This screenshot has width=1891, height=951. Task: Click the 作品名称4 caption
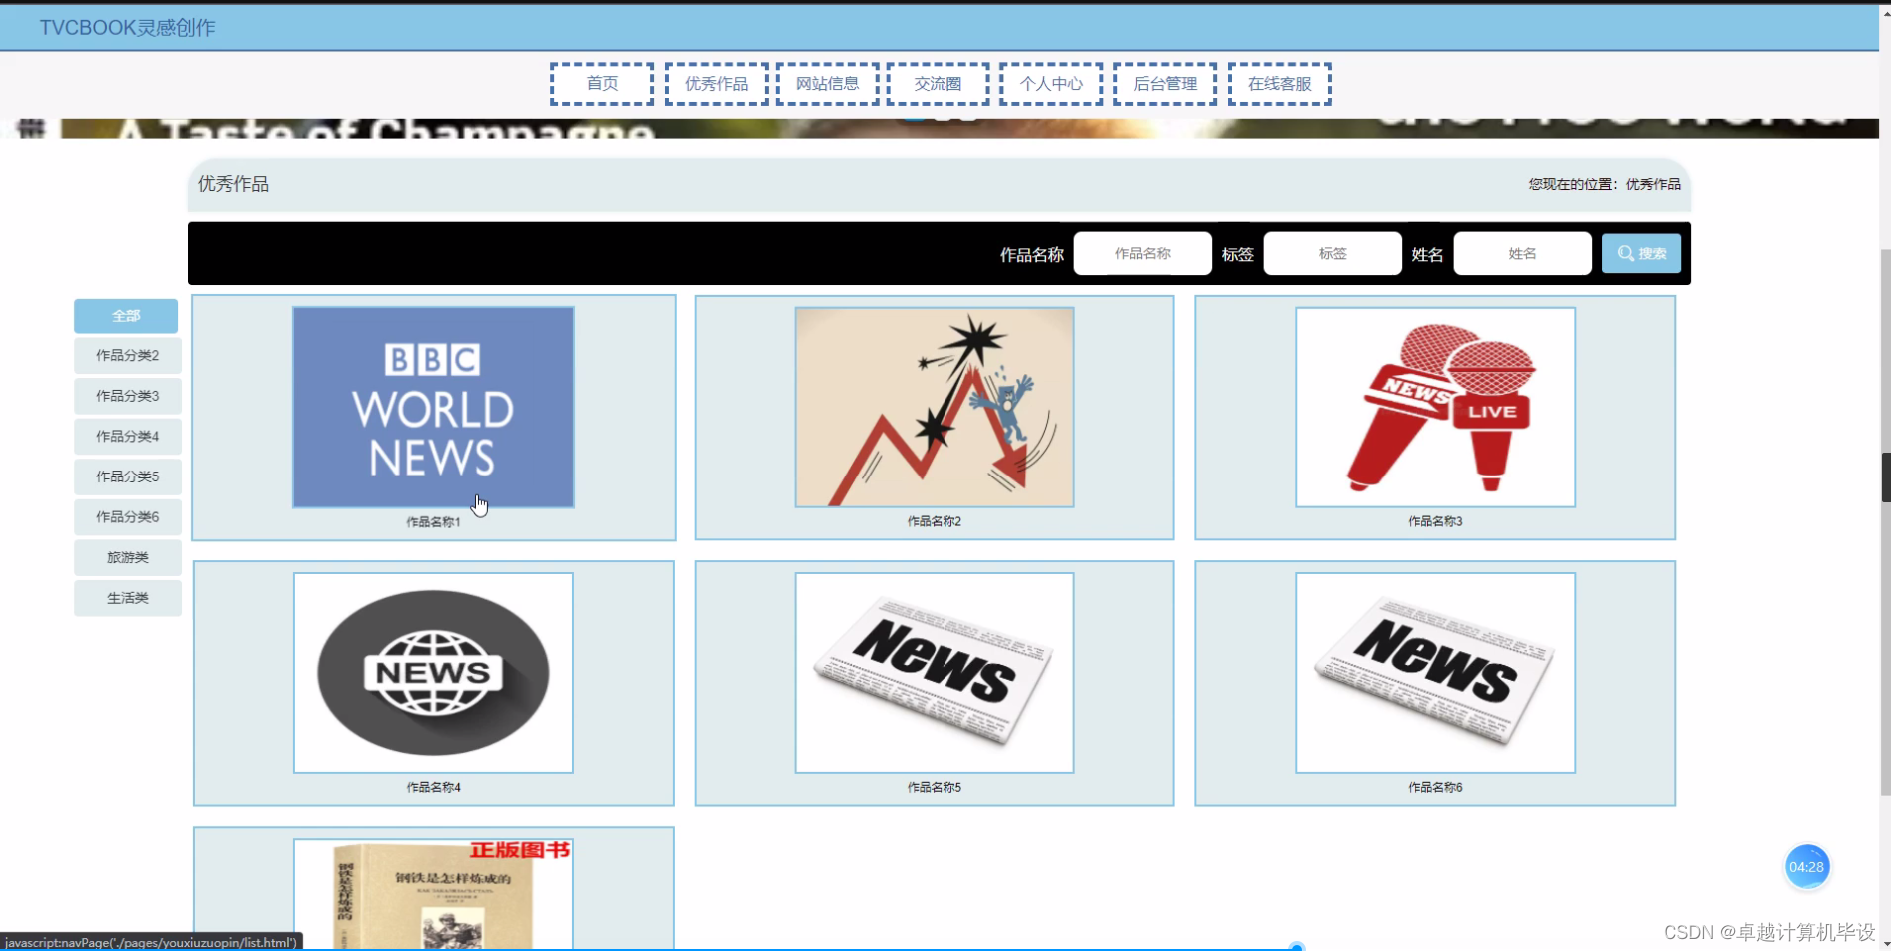[433, 787]
